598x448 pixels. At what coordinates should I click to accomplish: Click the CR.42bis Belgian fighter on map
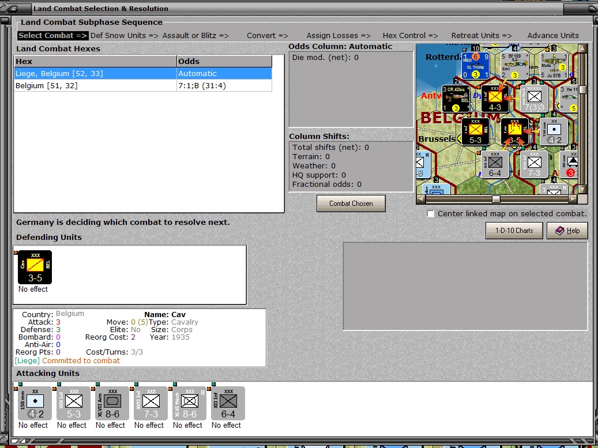[x=456, y=99]
